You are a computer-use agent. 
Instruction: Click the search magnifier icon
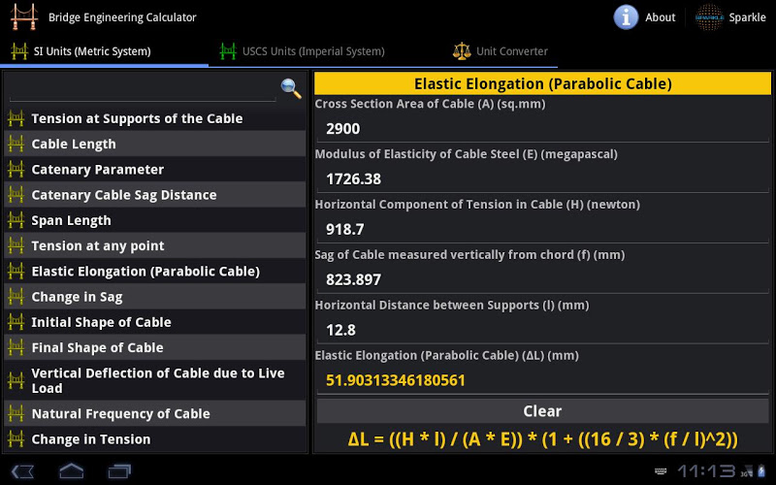coord(291,89)
